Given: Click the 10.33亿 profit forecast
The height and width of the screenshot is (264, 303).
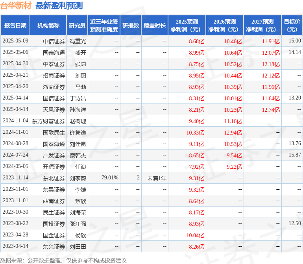Looking at the screenshot, I should tap(195, 133).
